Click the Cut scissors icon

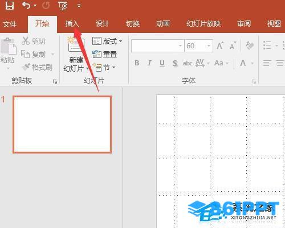click(25, 41)
